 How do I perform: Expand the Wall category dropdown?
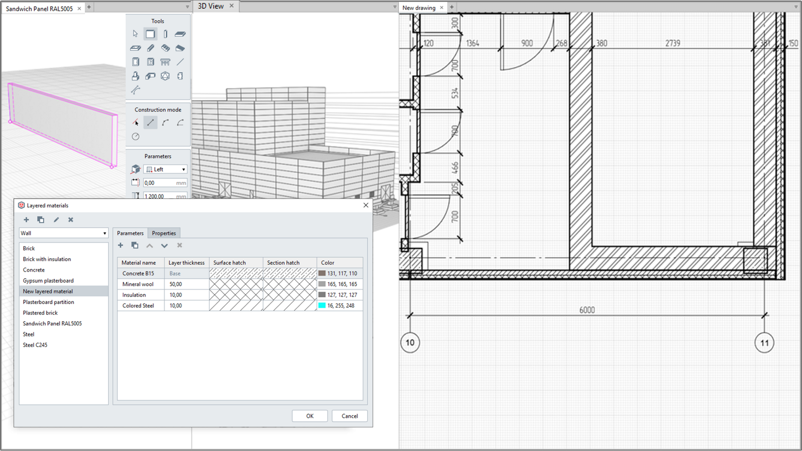click(104, 233)
